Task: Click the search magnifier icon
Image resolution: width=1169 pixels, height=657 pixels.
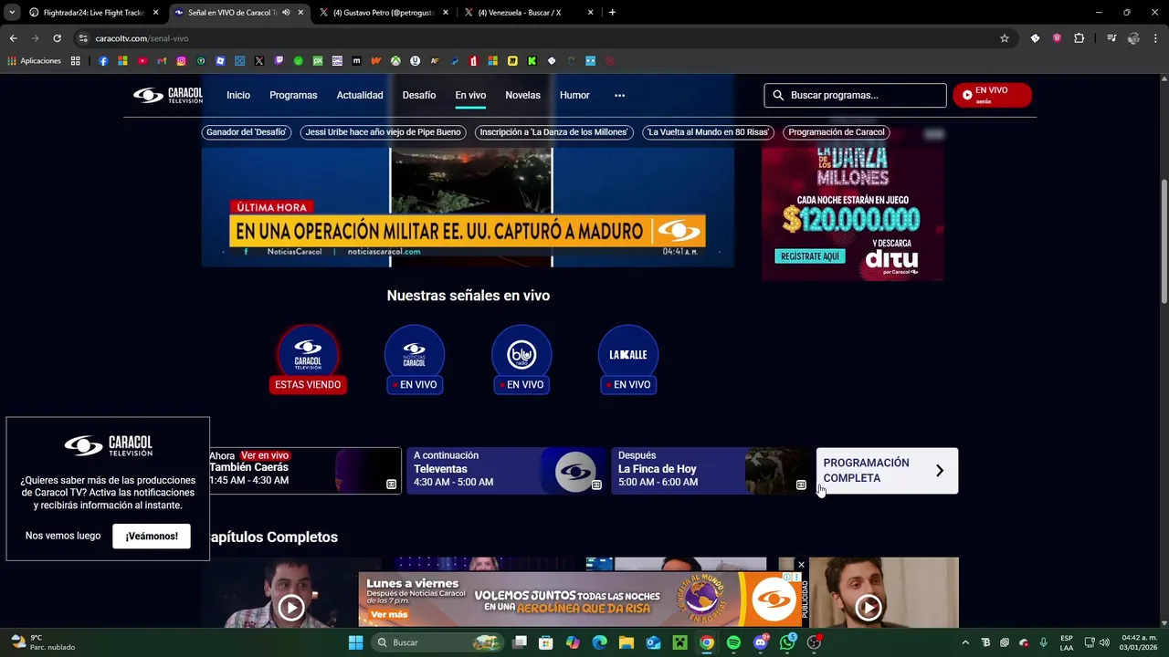Action: tap(778, 95)
